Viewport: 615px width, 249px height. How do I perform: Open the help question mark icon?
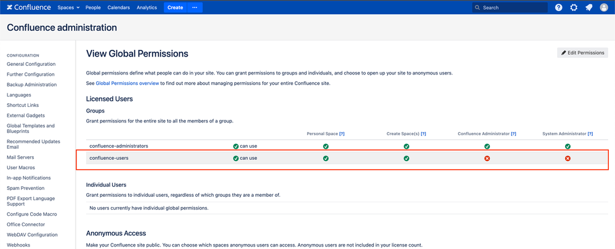point(558,7)
